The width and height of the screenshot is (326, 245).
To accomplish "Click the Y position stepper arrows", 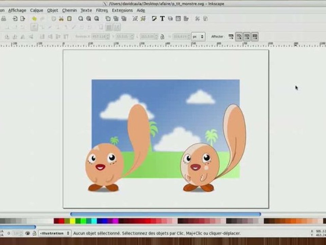I will [x=132, y=37].
